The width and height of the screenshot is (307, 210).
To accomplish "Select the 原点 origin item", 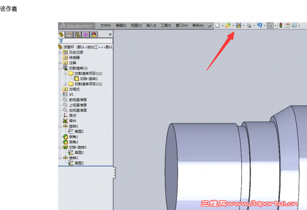I will pos(70,116).
